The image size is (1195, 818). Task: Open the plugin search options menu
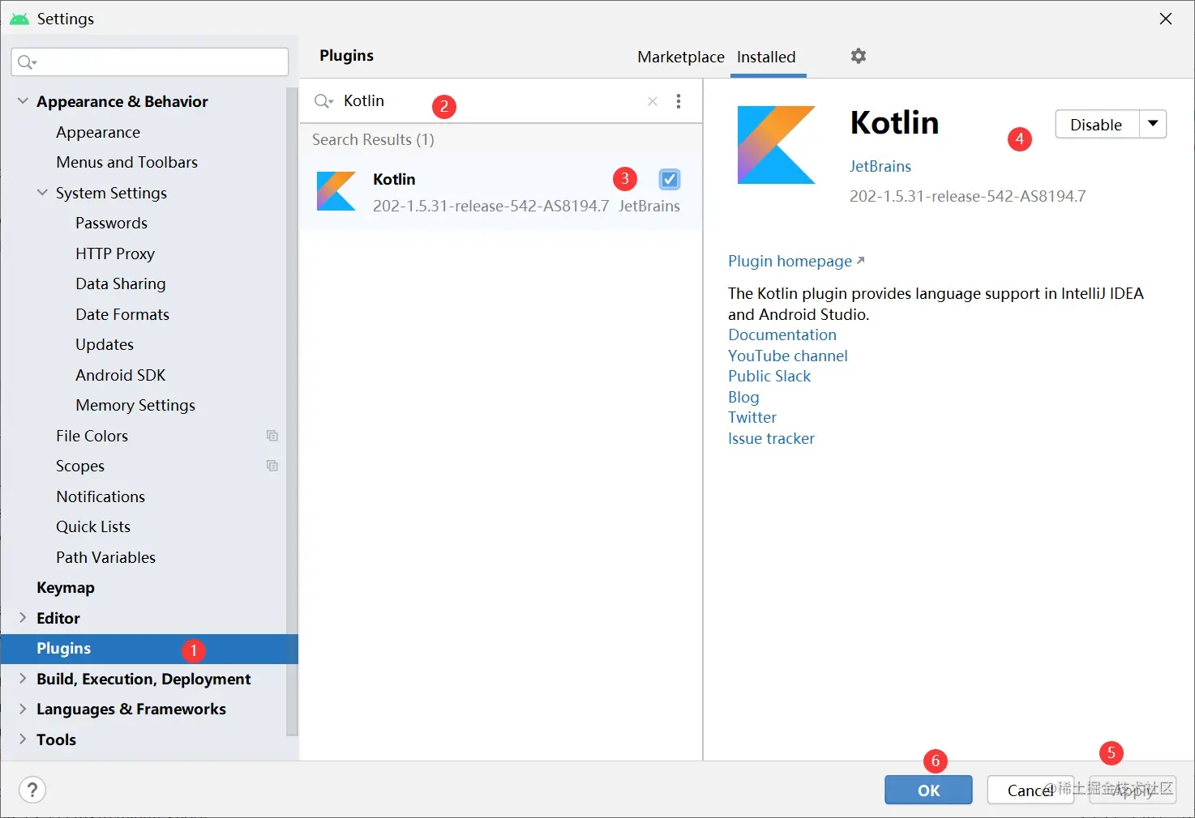pyautogui.click(x=679, y=101)
